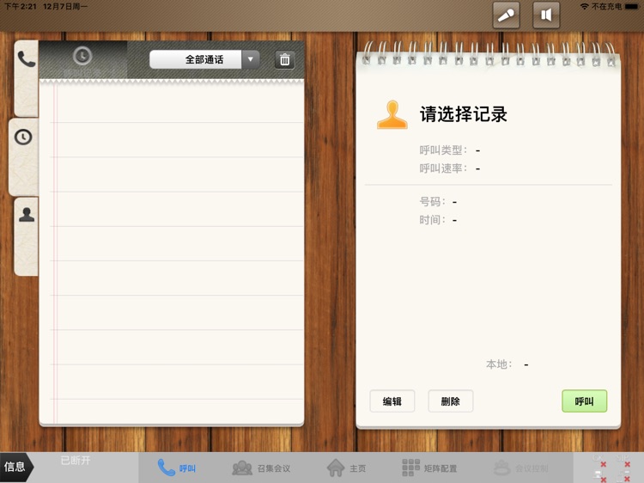Click the 删除 button

coord(451,401)
